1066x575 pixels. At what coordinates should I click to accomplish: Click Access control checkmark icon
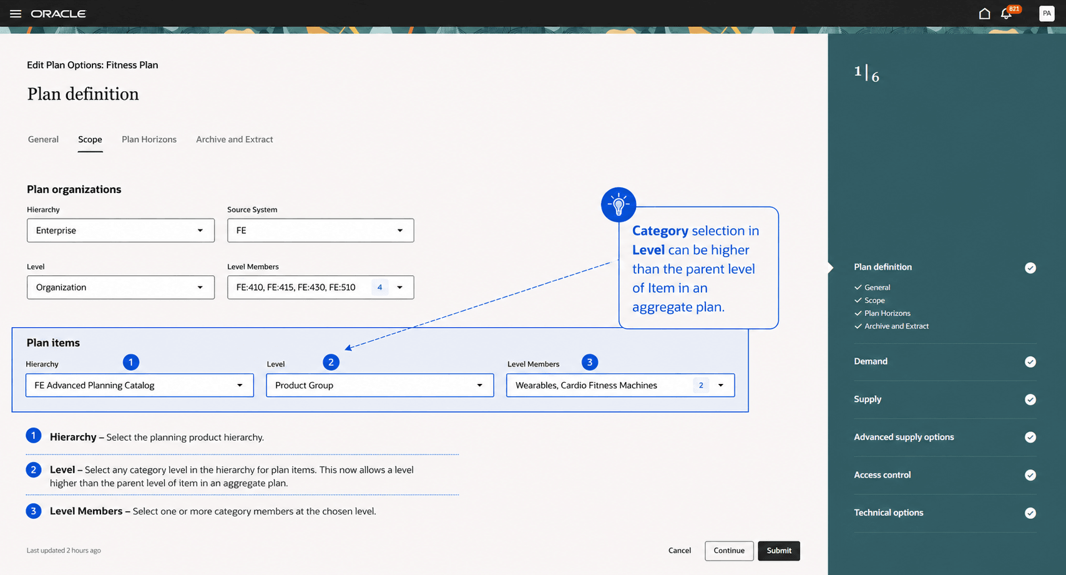click(1030, 475)
